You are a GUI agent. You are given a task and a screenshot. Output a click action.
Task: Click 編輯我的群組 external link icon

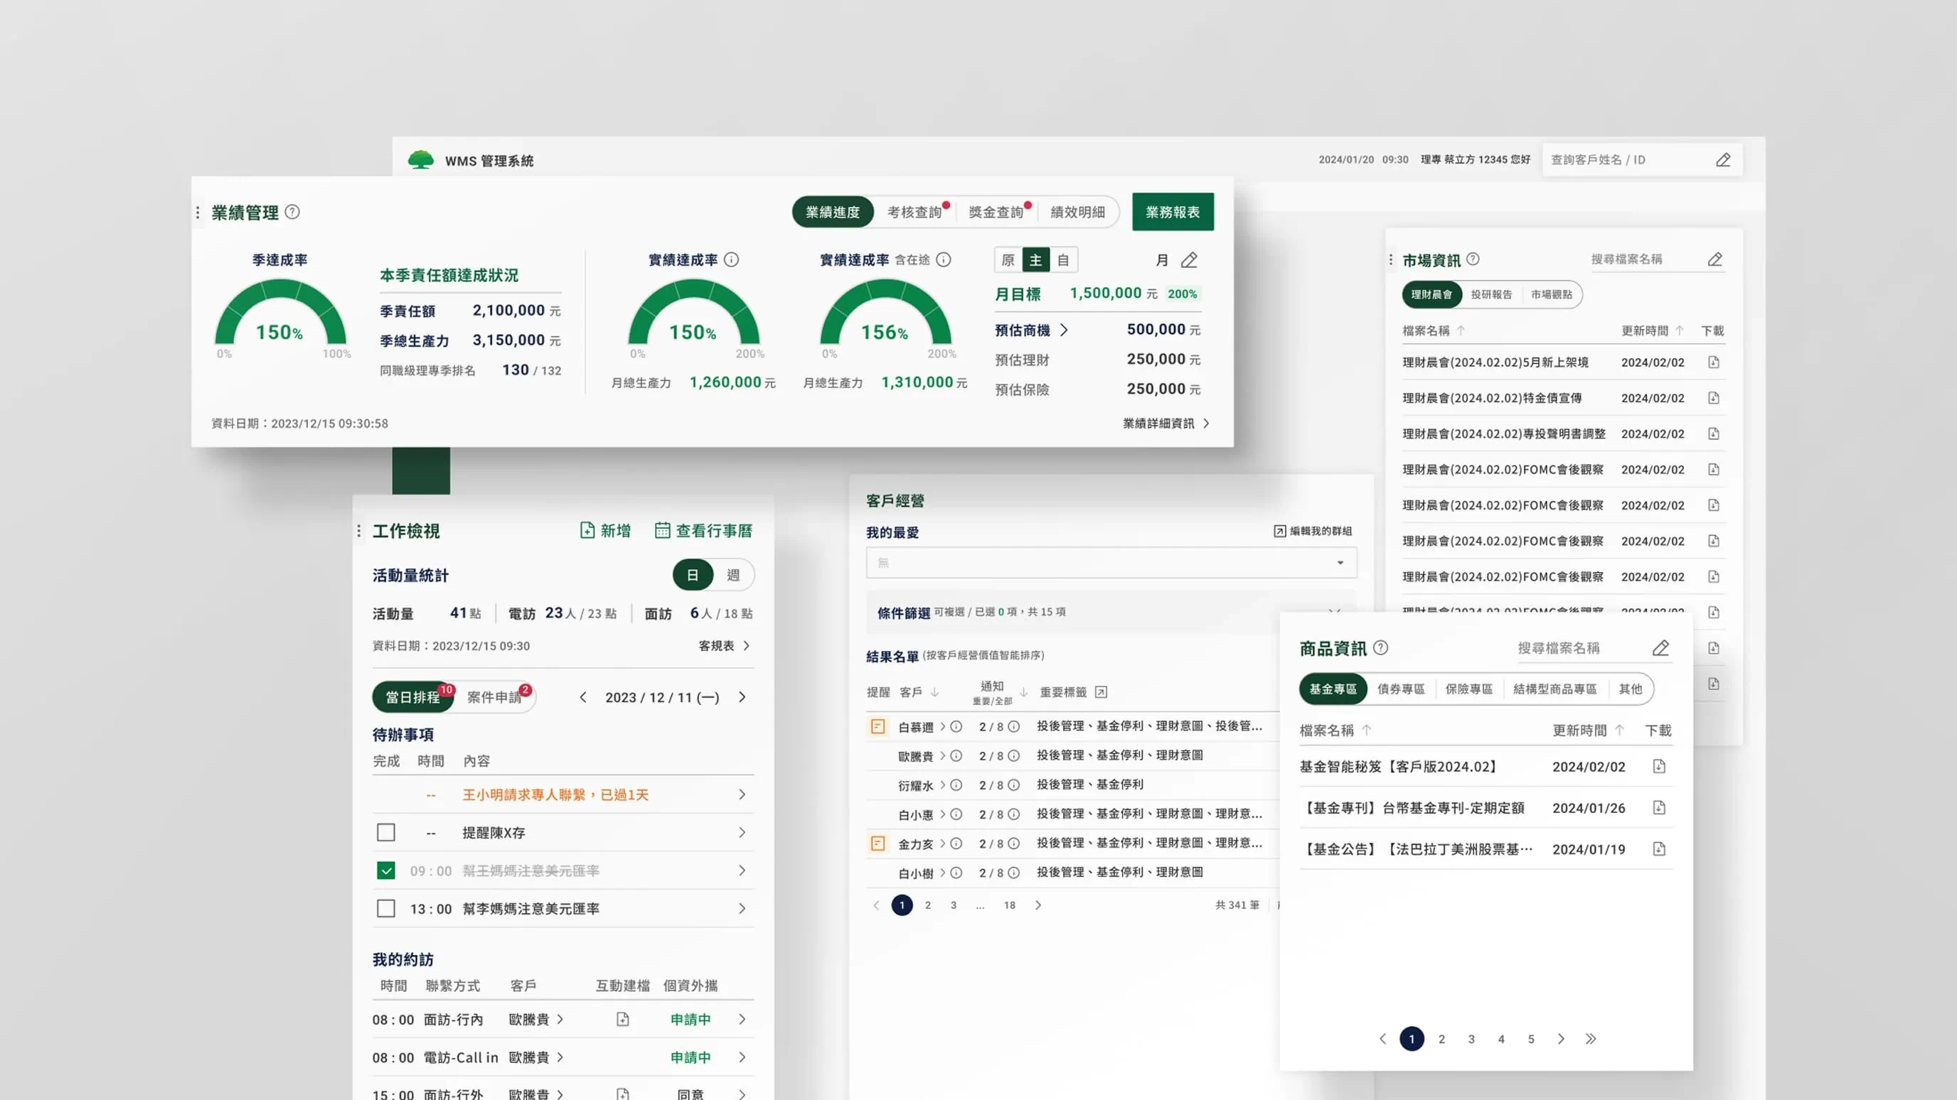click(1279, 531)
